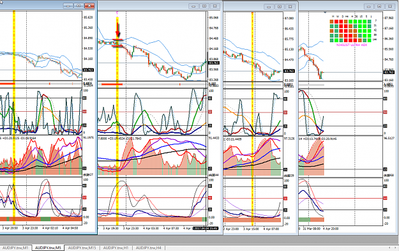Close the chart window topping at 87.080

[x=290, y=6]
